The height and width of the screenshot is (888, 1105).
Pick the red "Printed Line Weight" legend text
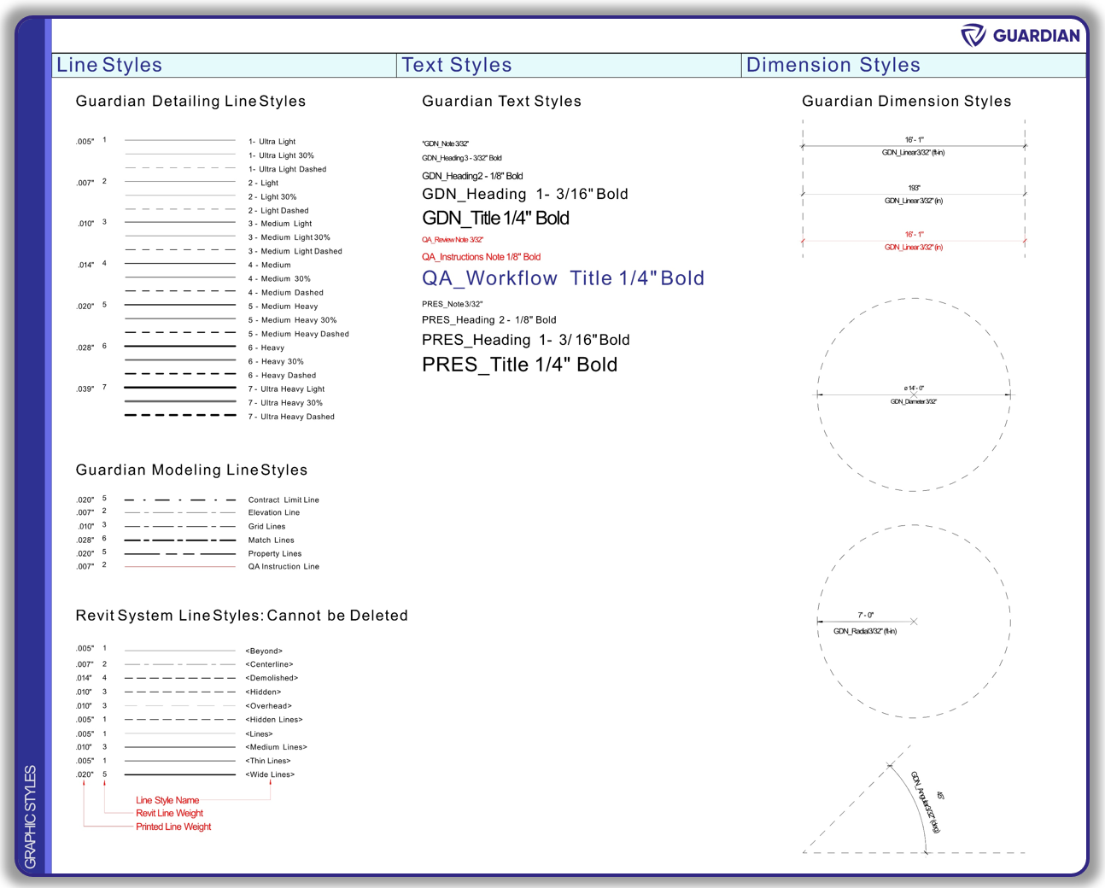[173, 827]
